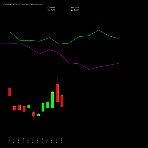This screenshot has width=148, height=148.
Task: Click the red candle for 21 Nov
Action: pos(19,107)
